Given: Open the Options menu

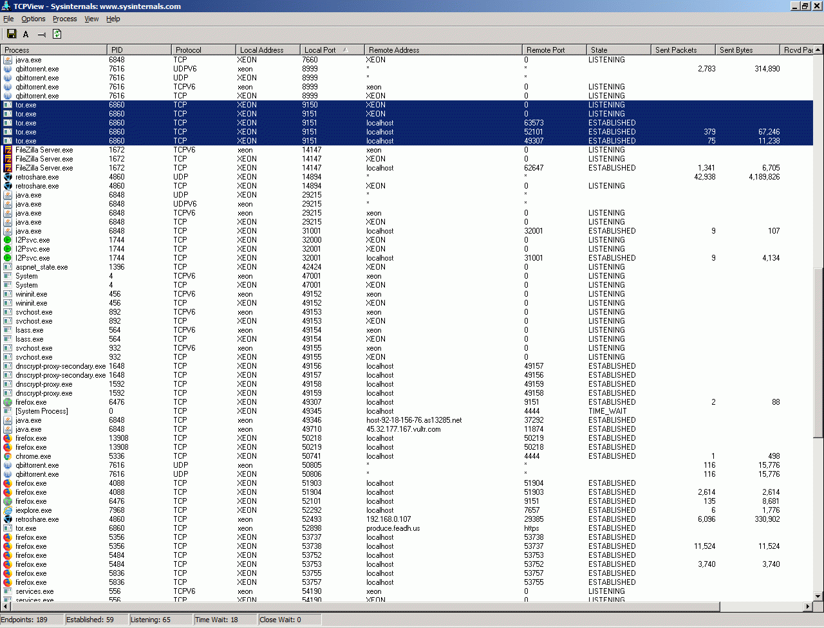Looking at the screenshot, I should click(x=33, y=19).
